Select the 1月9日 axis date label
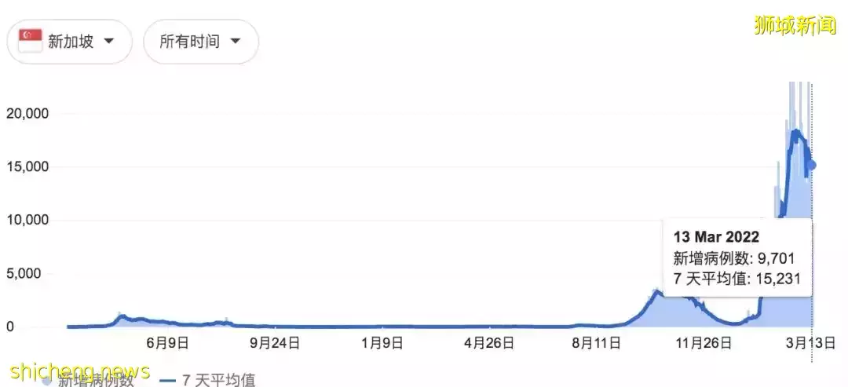This screenshot has width=848, height=387. coord(382,343)
